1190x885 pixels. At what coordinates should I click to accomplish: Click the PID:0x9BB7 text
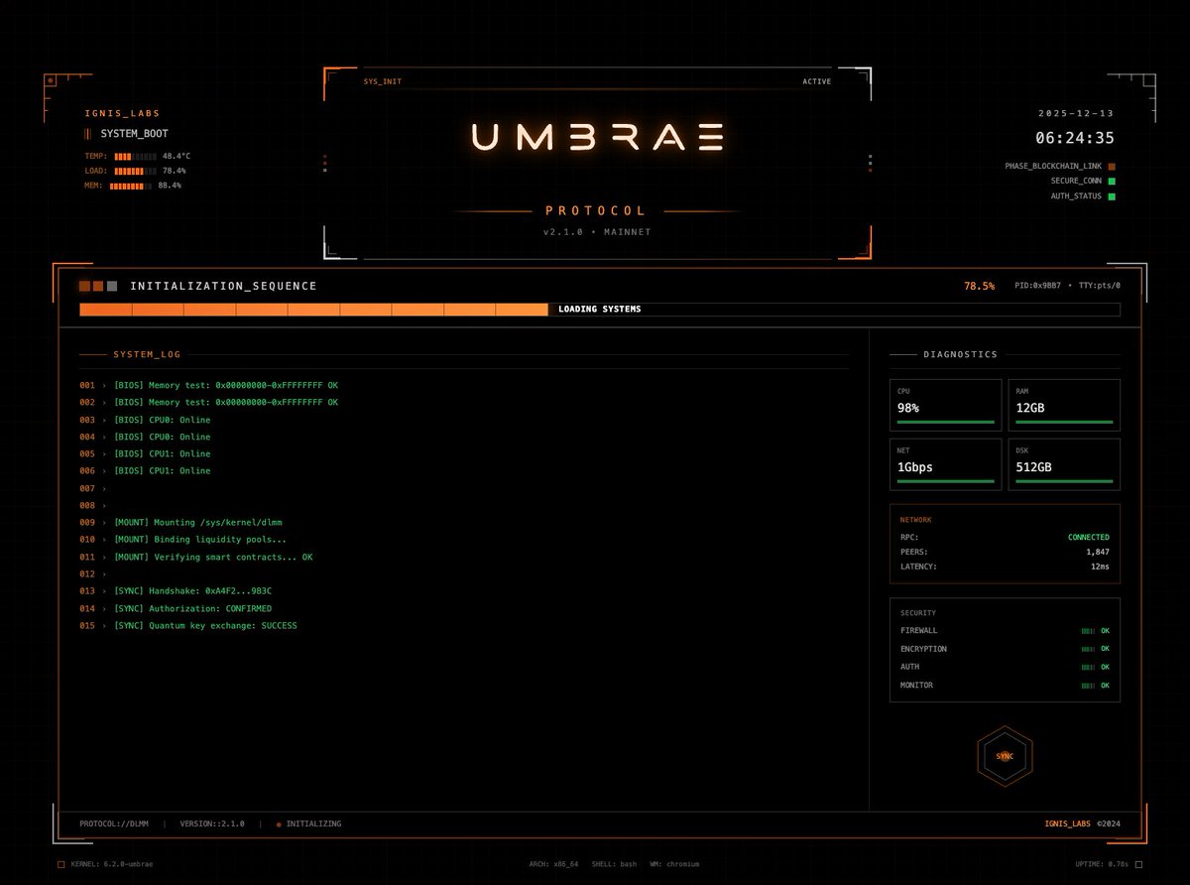(x=1037, y=286)
